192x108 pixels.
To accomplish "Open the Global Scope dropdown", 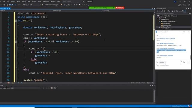I will coord(76,11).
